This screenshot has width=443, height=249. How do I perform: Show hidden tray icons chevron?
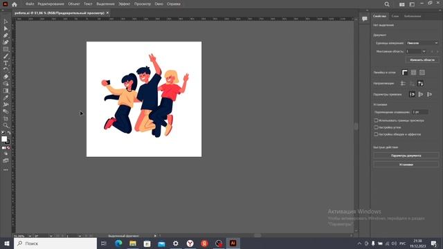[x=359, y=243]
